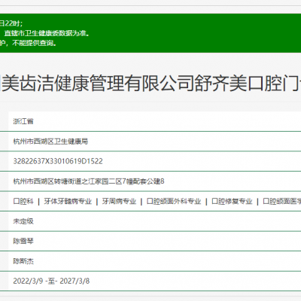Click validity period 2022/3/9 -至- 2027/3/8
301x301 pixels.
[51, 281]
